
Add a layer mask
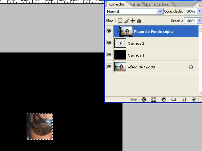click(x=154, y=100)
